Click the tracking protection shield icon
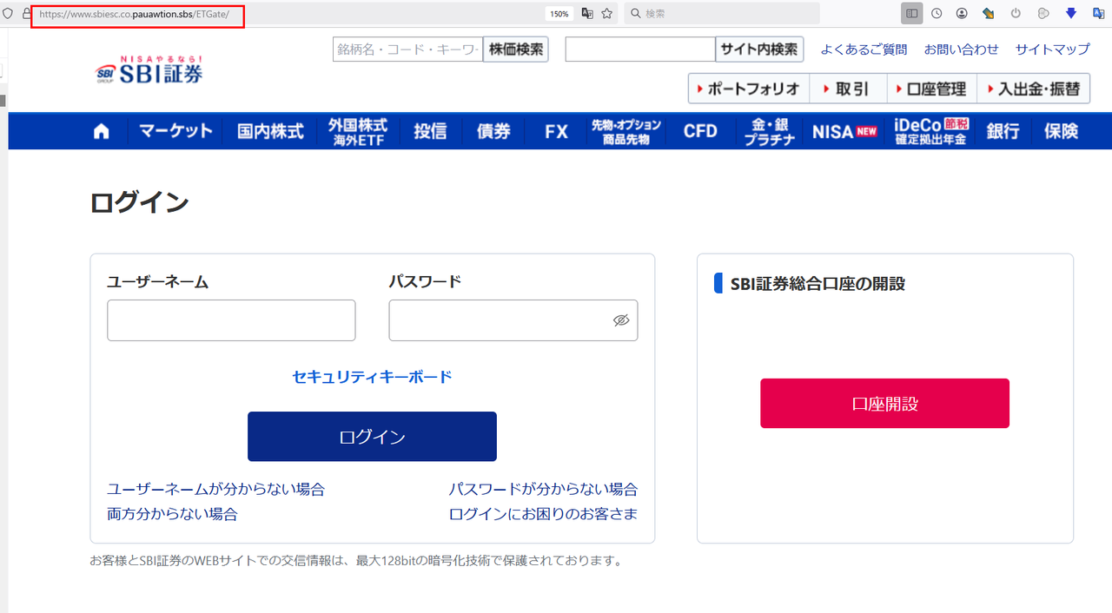This screenshot has height=613, width=1112. (9, 14)
